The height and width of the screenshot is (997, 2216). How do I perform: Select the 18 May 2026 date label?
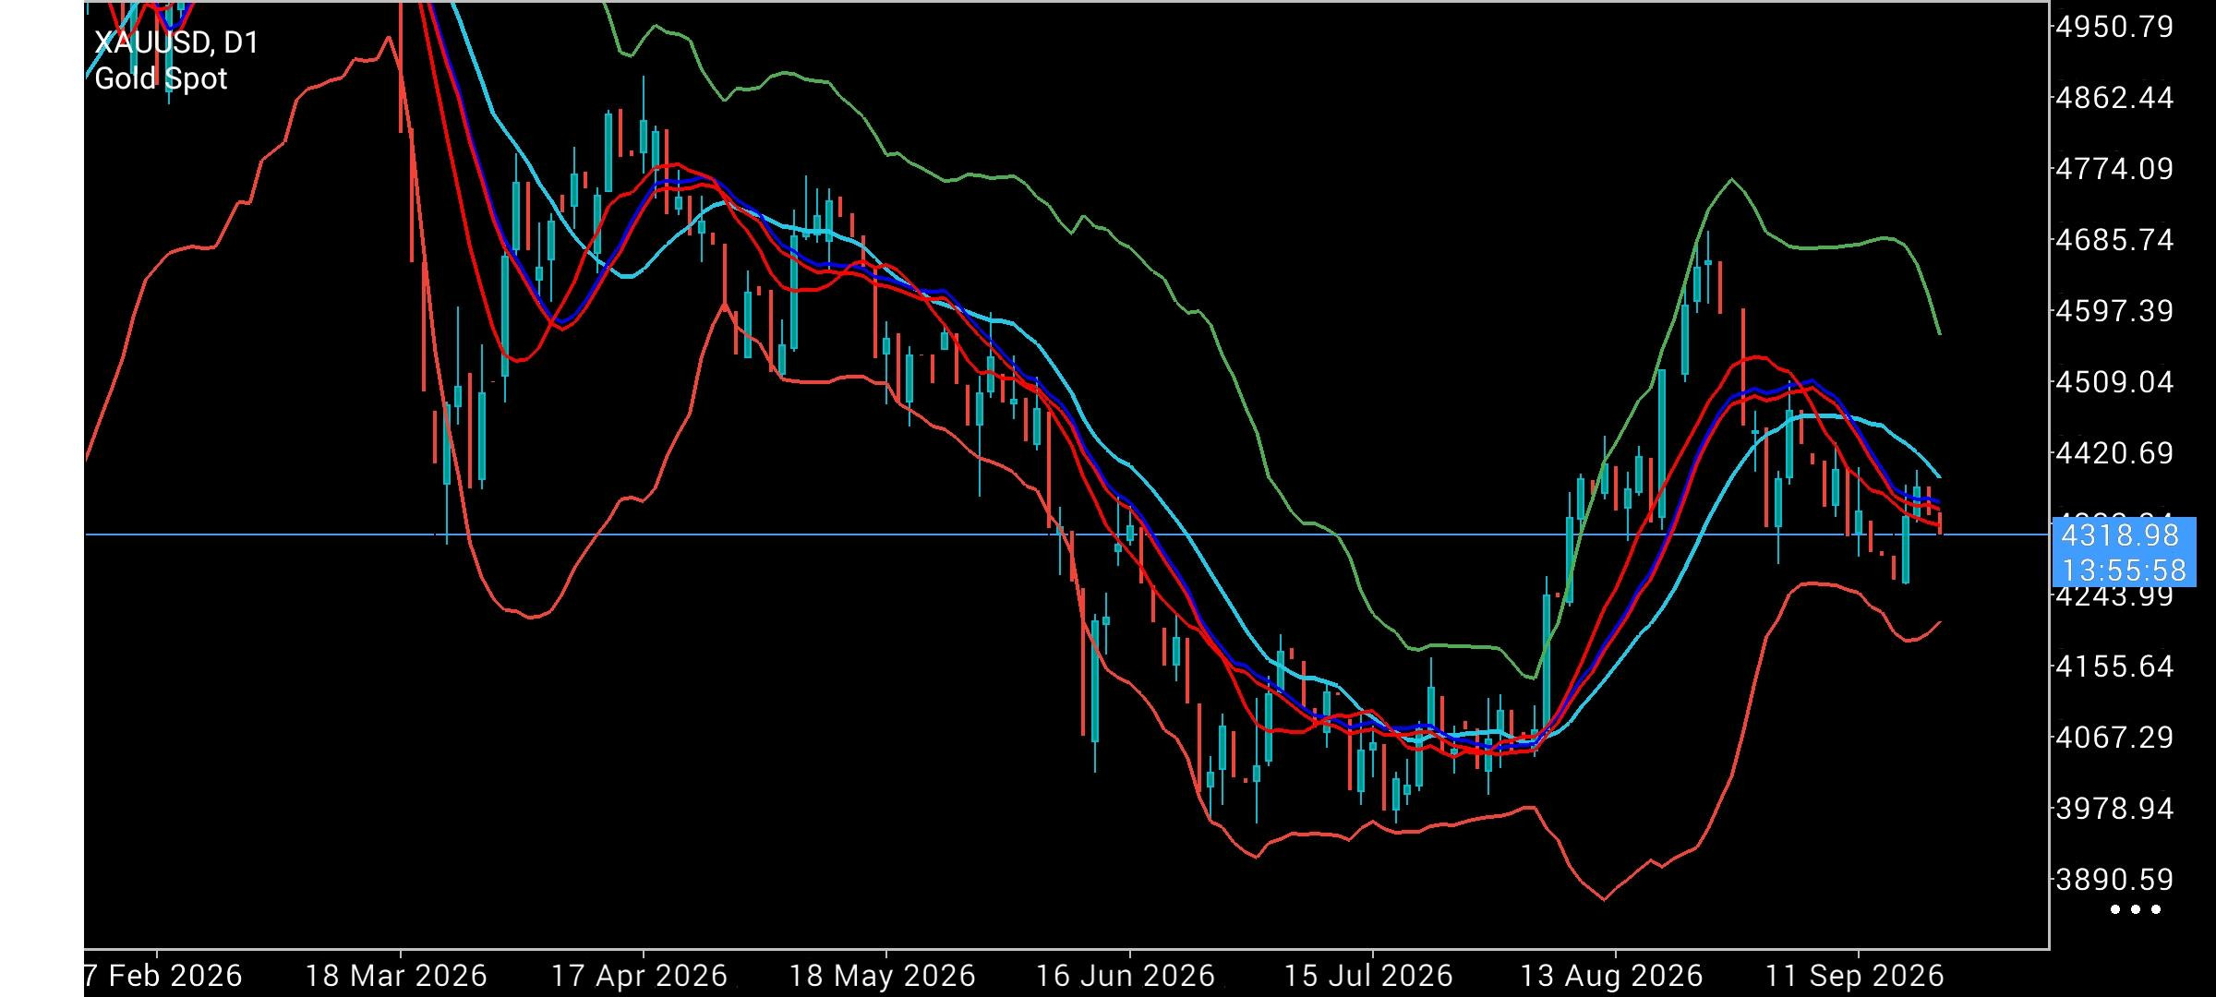883,976
